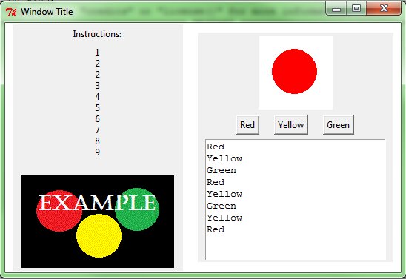Click the empty area at the bottom of the text log
Image resolution: width=406 pixels, height=279 pixels.
click(296, 247)
